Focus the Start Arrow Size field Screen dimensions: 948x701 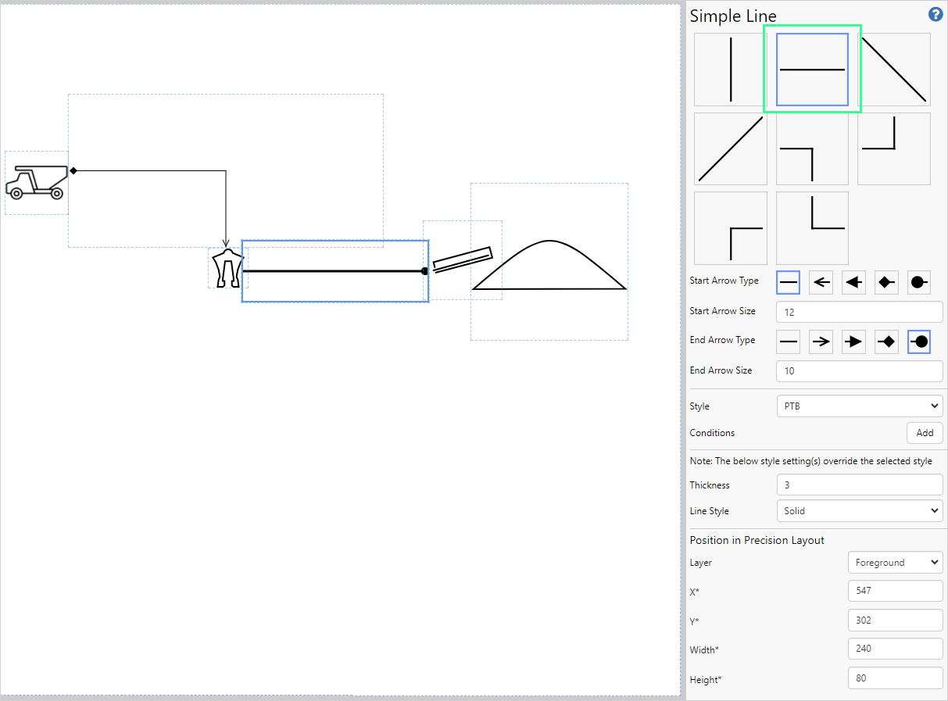(859, 312)
